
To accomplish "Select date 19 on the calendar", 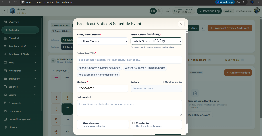I will pyautogui.click(x=67, y=119).
